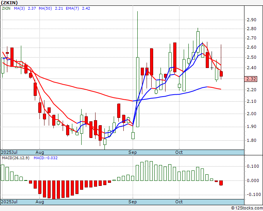Click the current price tag 2.32

coord(251,79)
